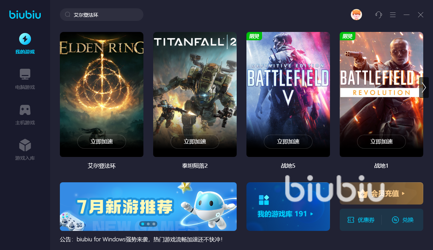433x250 pixels.
Task: Open 会员充值 membership recharge
Action: click(x=381, y=193)
